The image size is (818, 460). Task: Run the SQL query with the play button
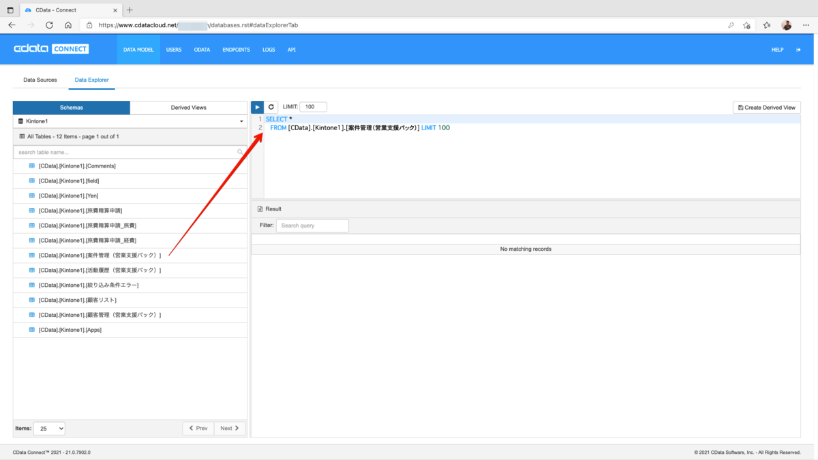click(257, 107)
